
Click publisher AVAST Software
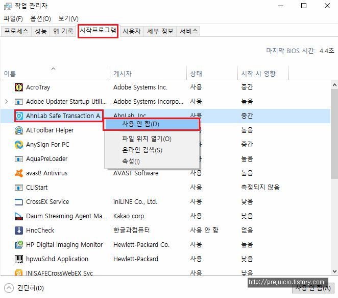coord(136,173)
